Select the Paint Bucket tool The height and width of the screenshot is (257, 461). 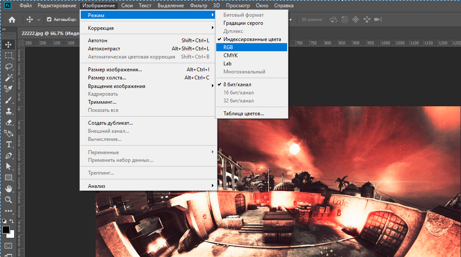(x=8, y=133)
